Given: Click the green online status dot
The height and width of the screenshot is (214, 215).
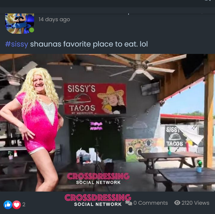Looking at the screenshot, I should pos(32,30).
